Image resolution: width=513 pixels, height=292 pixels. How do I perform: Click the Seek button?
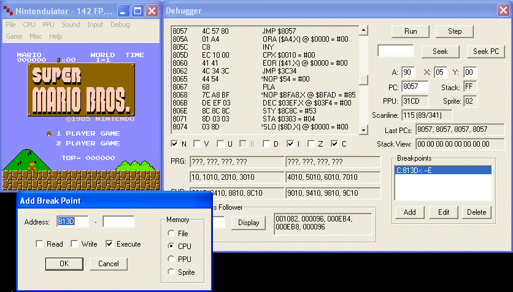tap(441, 52)
